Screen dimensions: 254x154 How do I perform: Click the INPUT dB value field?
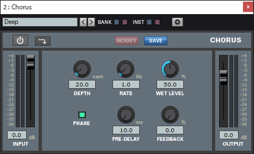pyautogui.click(x=17, y=135)
